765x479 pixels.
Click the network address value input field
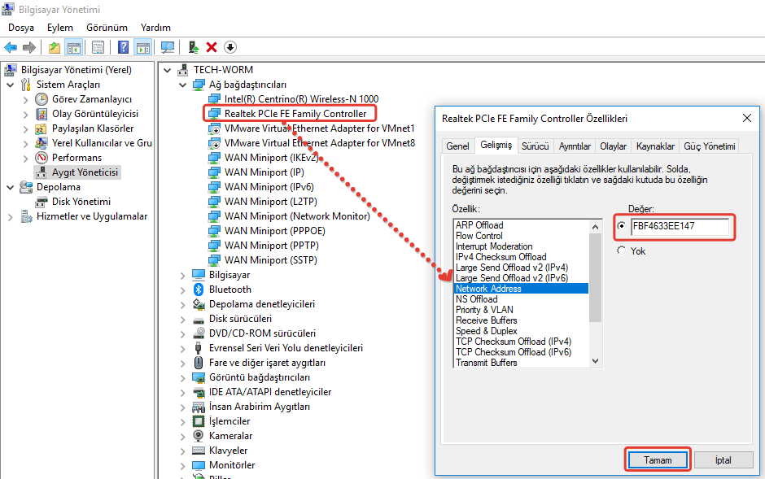[x=680, y=226]
